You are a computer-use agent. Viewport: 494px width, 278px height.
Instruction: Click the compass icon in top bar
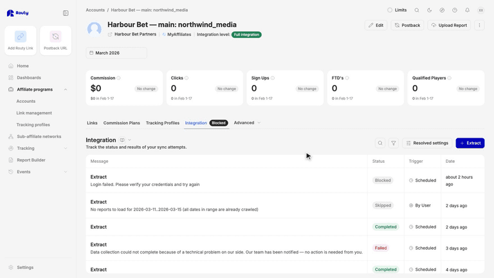click(x=442, y=10)
